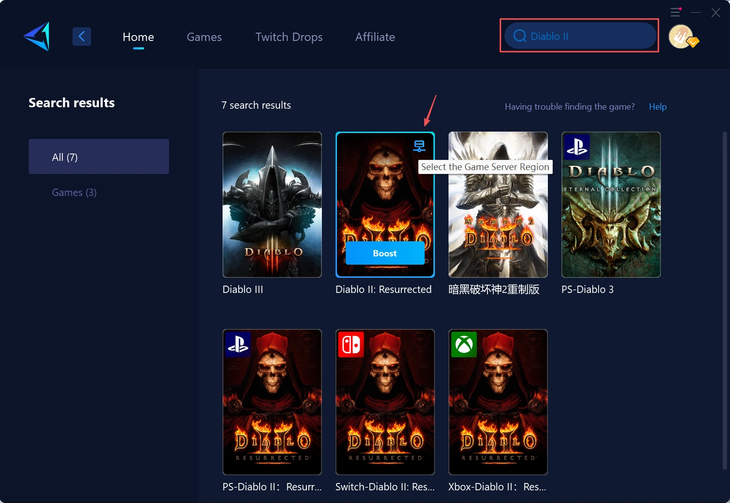The width and height of the screenshot is (730, 503).
Task: Click the Diablo II: Resurrected title text
Action: (x=384, y=290)
